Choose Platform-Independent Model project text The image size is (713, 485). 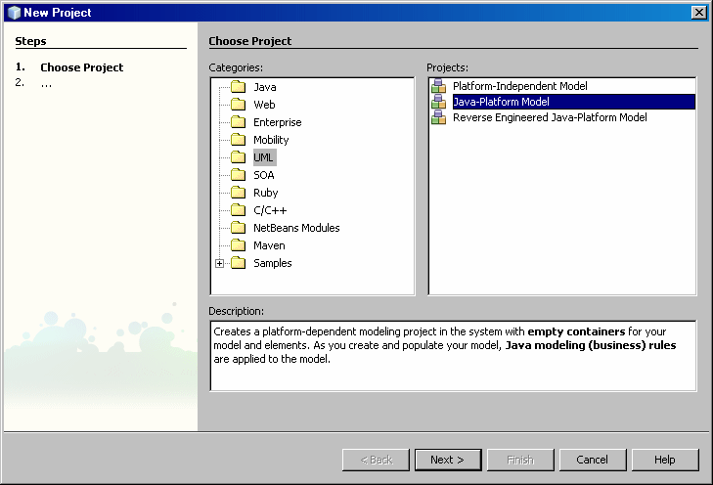click(519, 86)
